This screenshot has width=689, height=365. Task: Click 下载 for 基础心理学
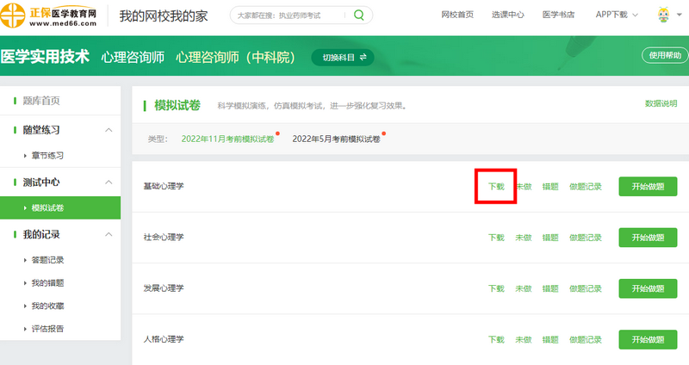tap(496, 187)
